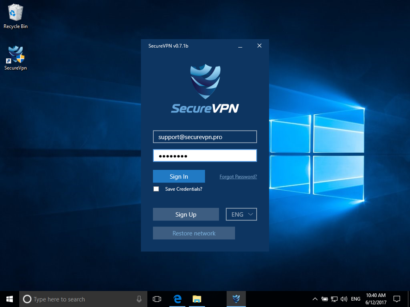Open the Windows Start menu

(x=10, y=299)
